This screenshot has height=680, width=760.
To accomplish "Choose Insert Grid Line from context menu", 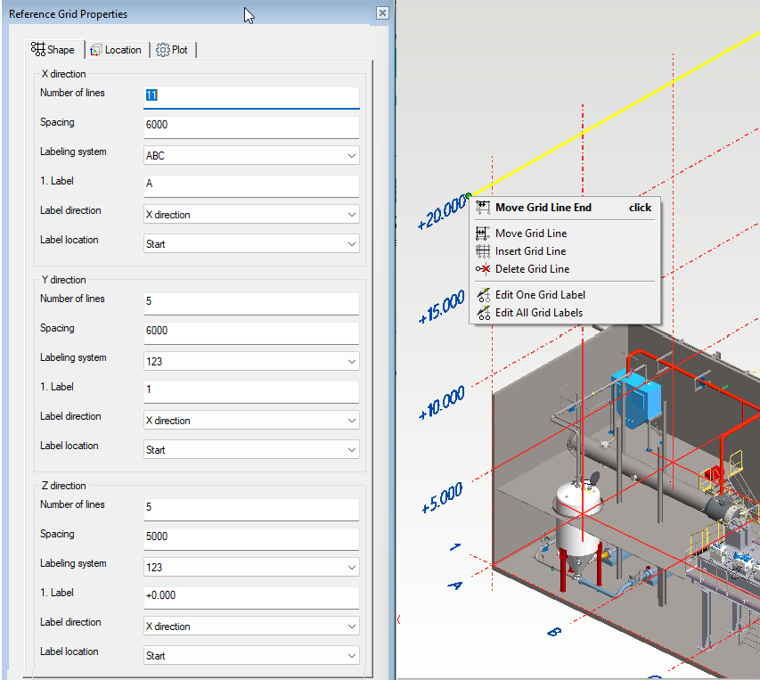I will (530, 251).
